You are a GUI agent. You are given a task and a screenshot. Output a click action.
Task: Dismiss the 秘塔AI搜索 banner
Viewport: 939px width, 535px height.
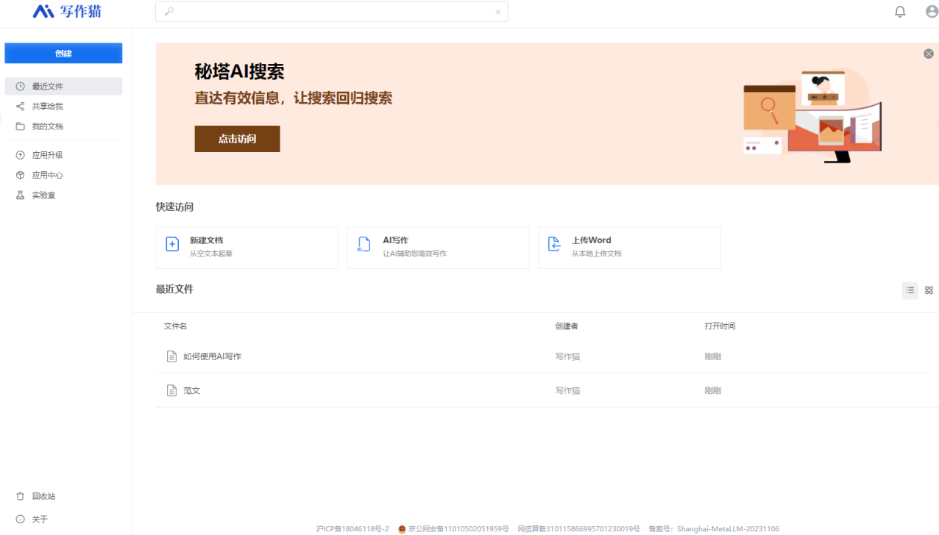pyautogui.click(x=928, y=53)
